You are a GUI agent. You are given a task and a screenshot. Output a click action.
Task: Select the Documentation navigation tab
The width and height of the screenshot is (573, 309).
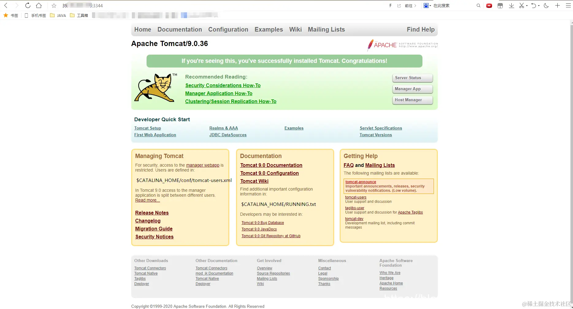(180, 29)
